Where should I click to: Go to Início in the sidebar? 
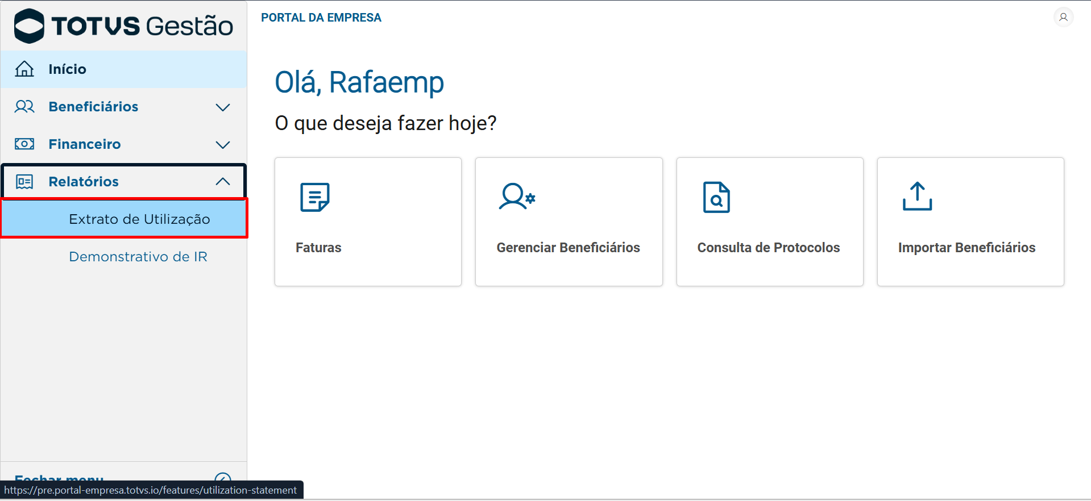click(x=67, y=69)
